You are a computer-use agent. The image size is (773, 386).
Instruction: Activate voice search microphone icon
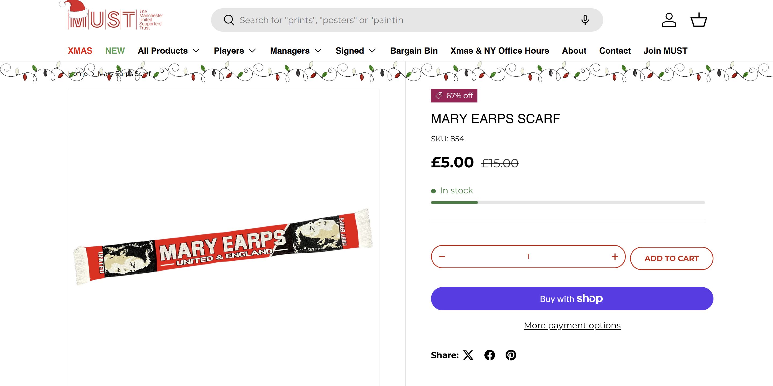point(585,20)
